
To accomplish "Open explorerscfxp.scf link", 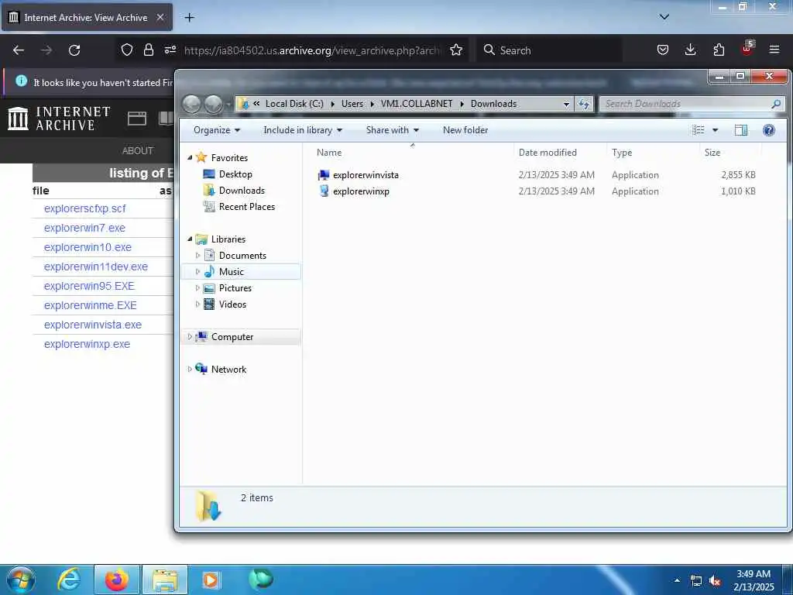I will click(84, 208).
